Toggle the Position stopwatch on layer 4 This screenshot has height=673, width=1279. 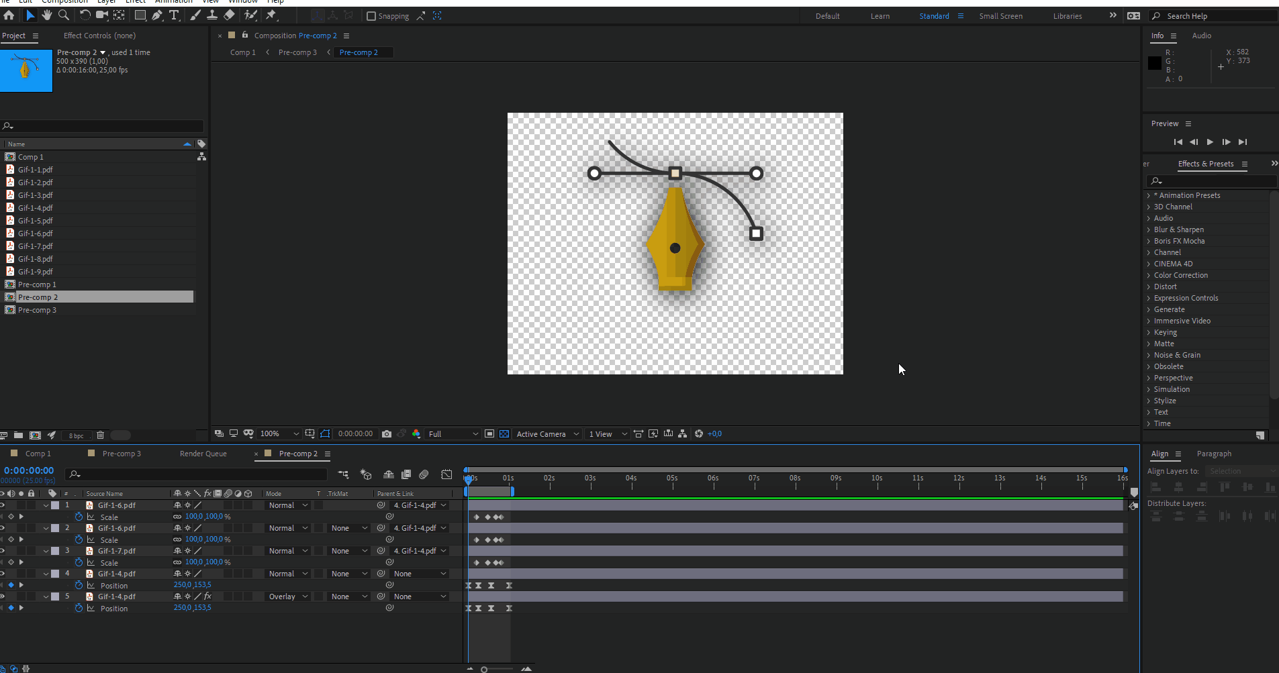pyautogui.click(x=79, y=585)
